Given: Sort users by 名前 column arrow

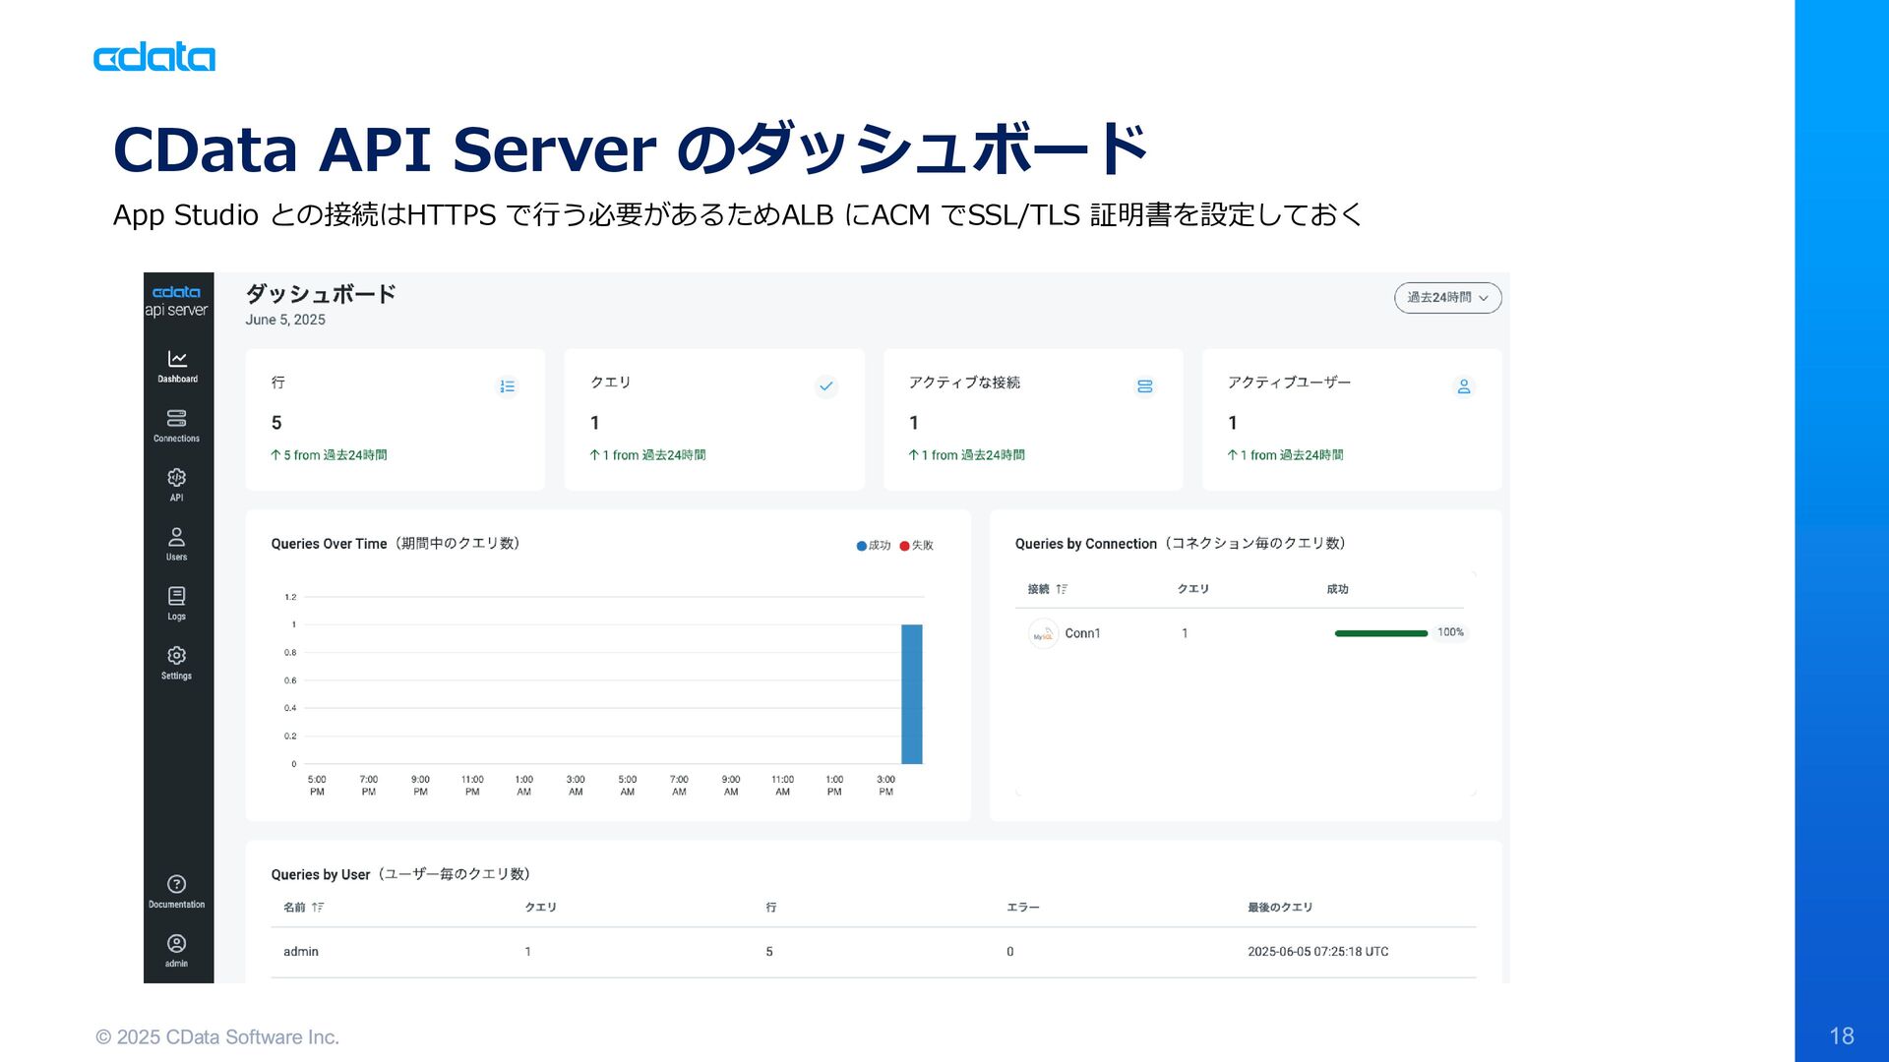Looking at the screenshot, I should pyautogui.click(x=318, y=908).
